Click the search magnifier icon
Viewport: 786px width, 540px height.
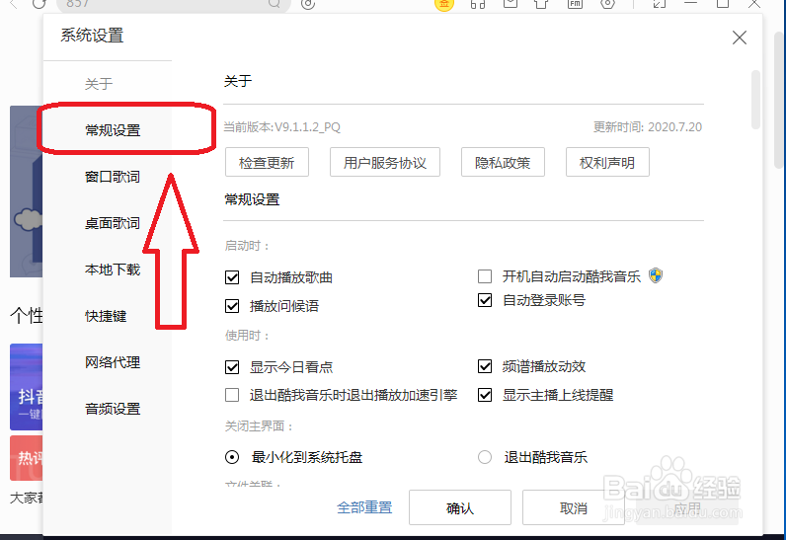point(275,4)
